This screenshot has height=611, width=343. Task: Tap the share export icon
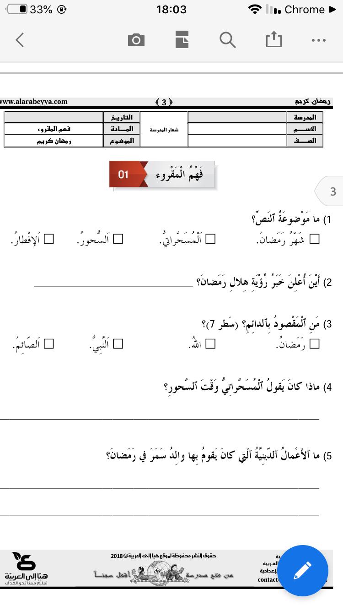pos(274,40)
